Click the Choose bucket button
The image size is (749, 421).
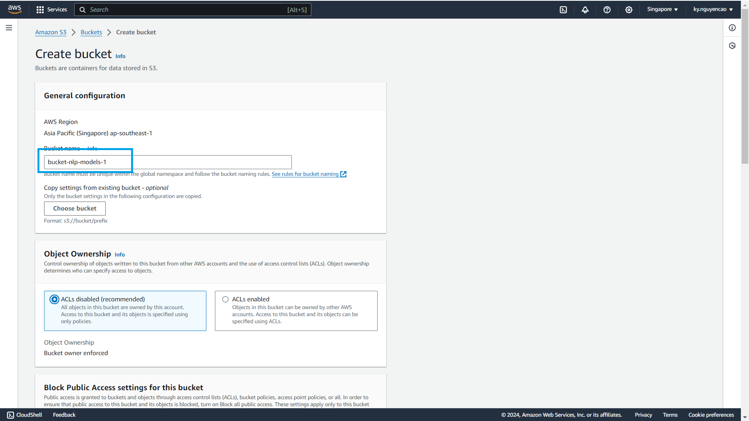click(x=75, y=208)
